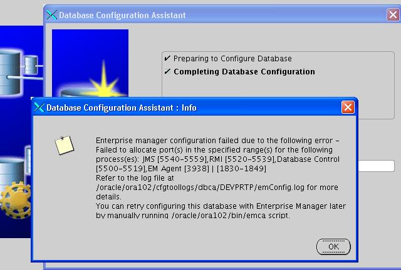The width and height of the screenshot is (401, 270).
Task: Click the JMS [5540-5559] port range text
Action: pyautogui.click(x=175, y=159)
